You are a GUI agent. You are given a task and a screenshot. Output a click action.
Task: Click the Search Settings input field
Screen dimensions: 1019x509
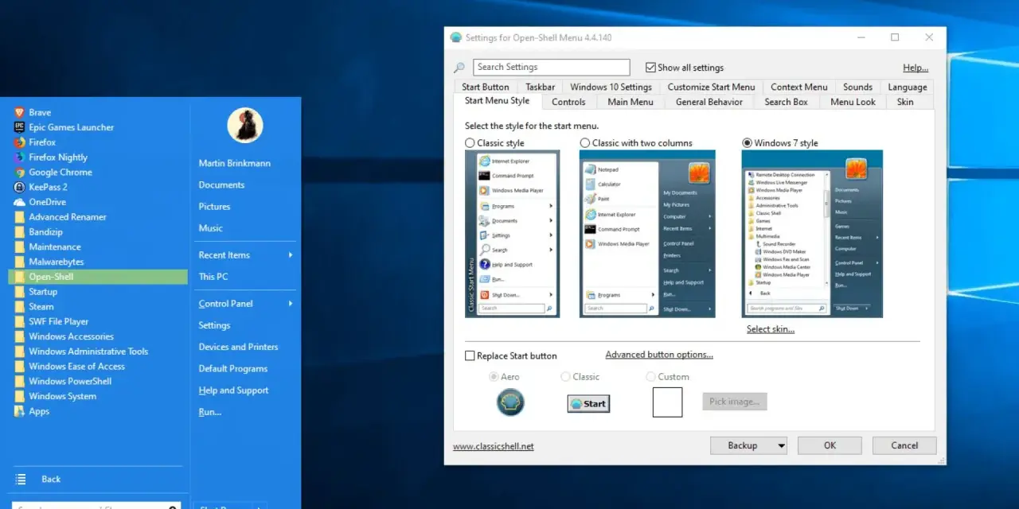(551, 68)
